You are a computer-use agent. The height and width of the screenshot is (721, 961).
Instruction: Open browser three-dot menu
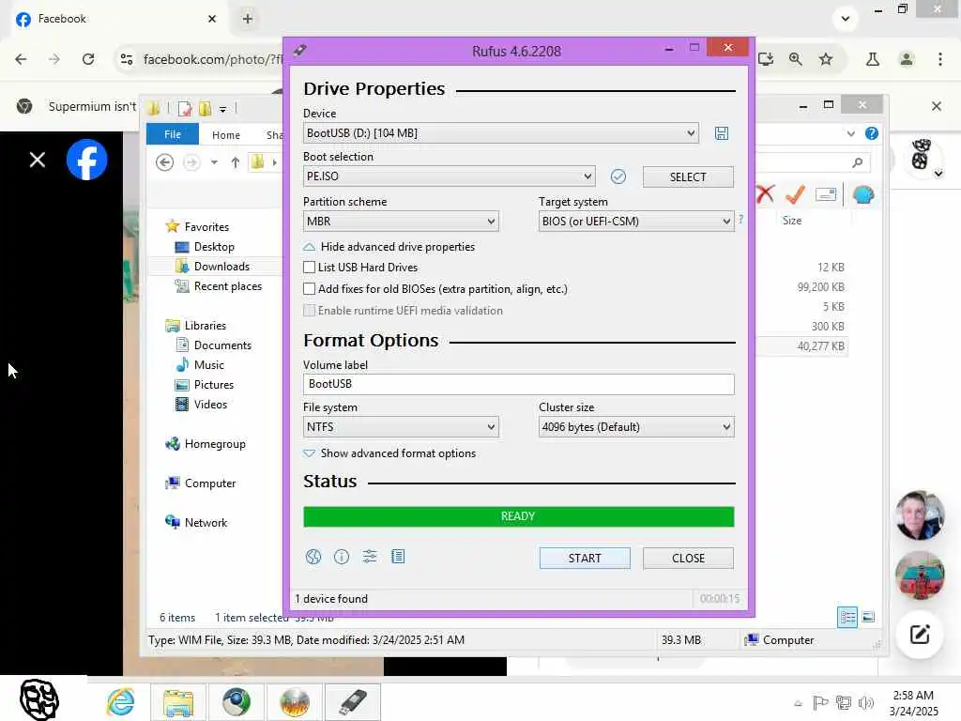pyautogui.click(x=940, y=59)
